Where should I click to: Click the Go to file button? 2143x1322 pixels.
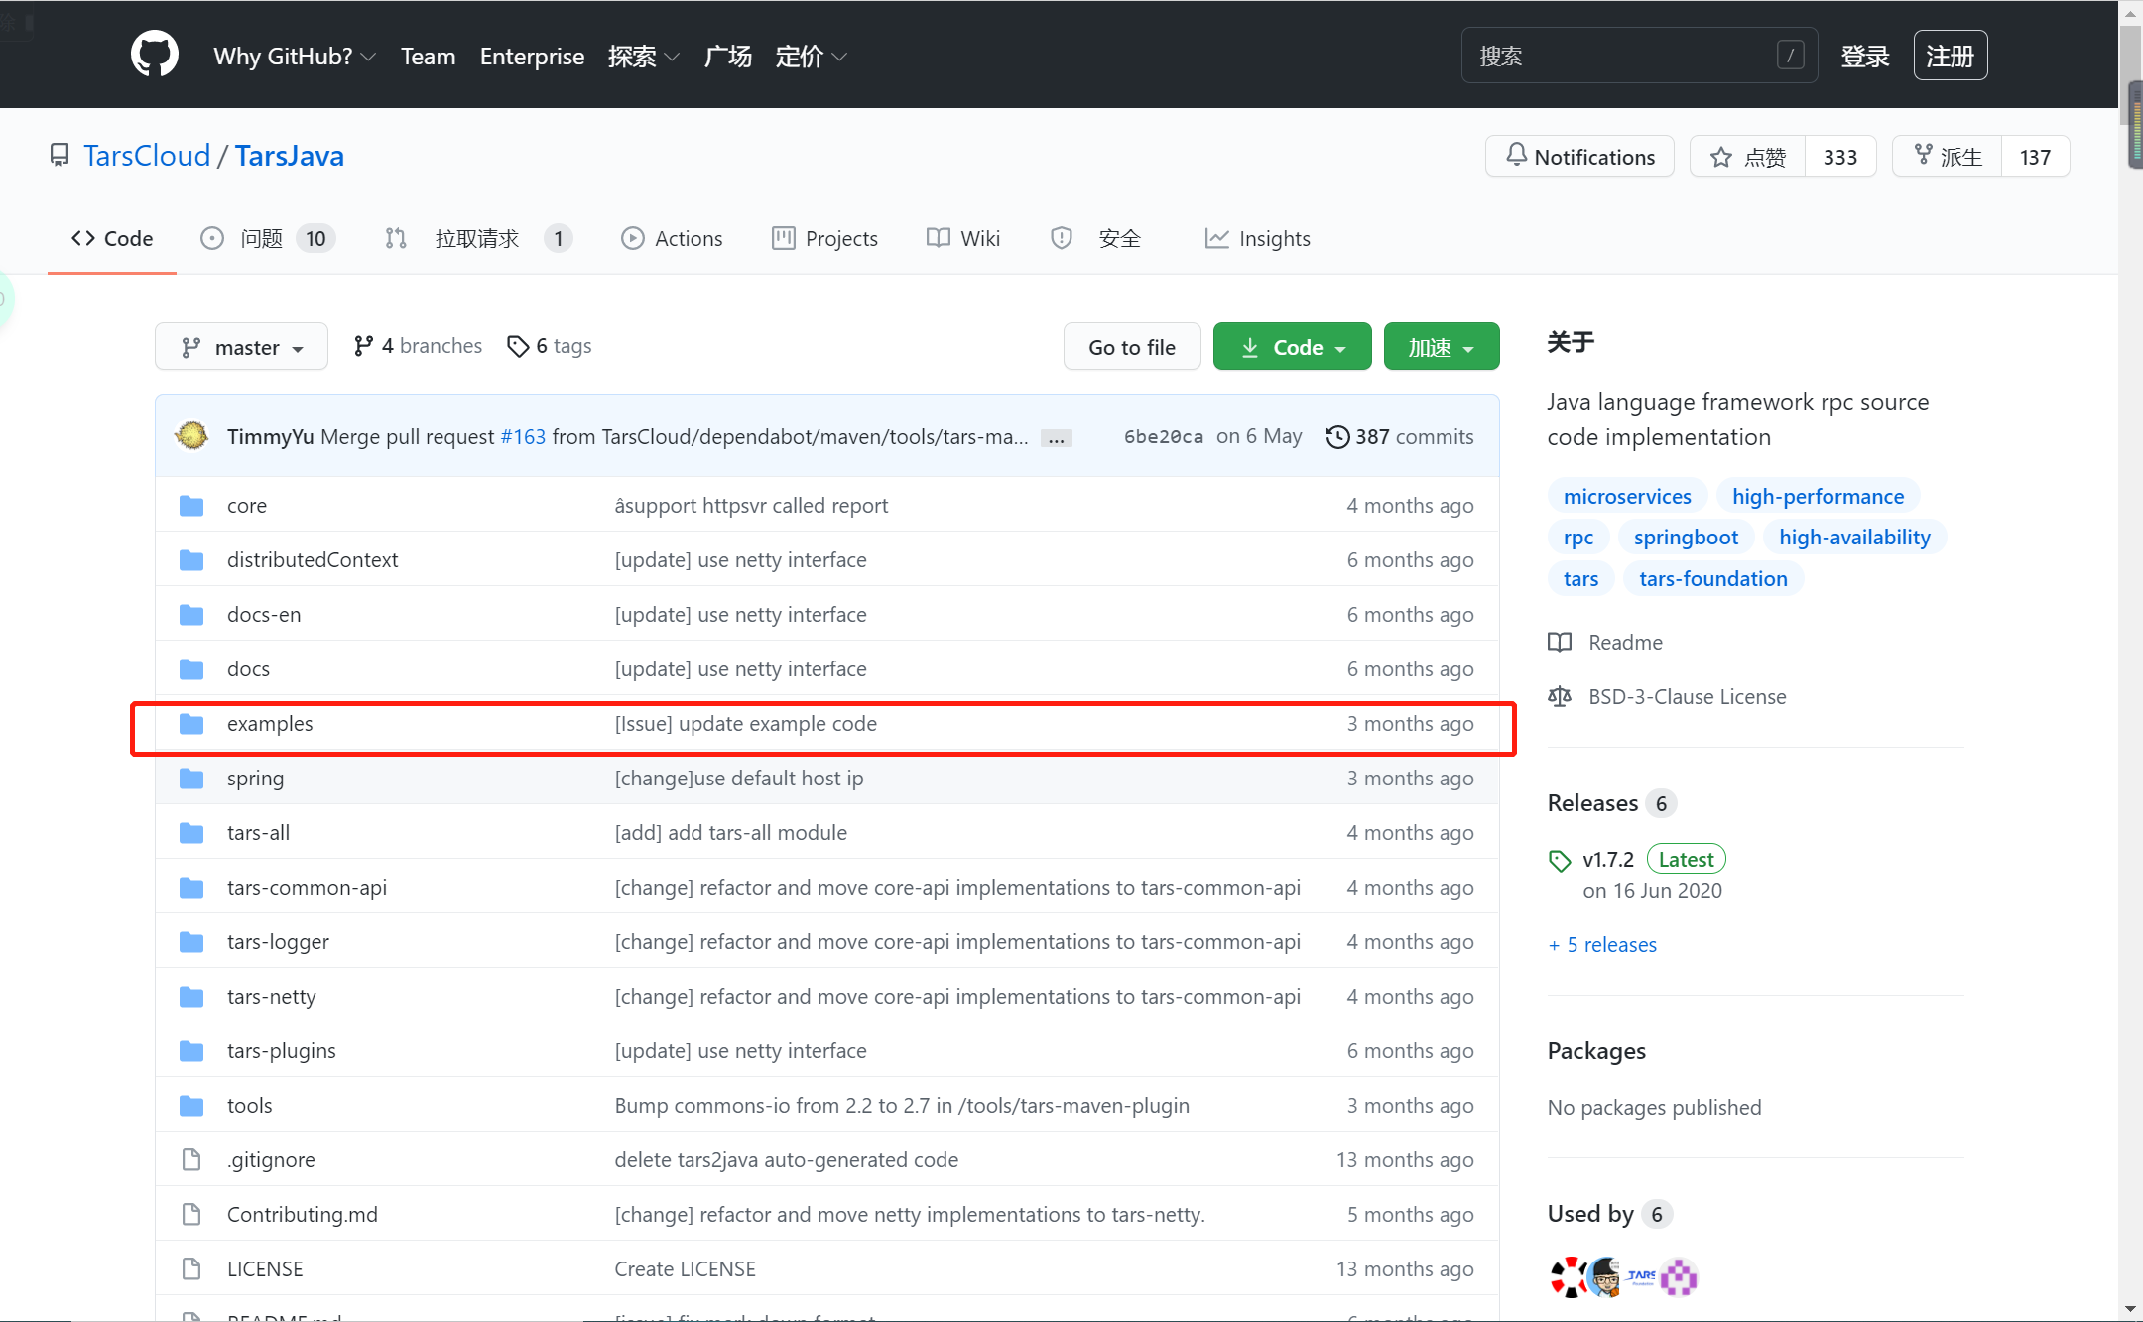click(1131, 347)
